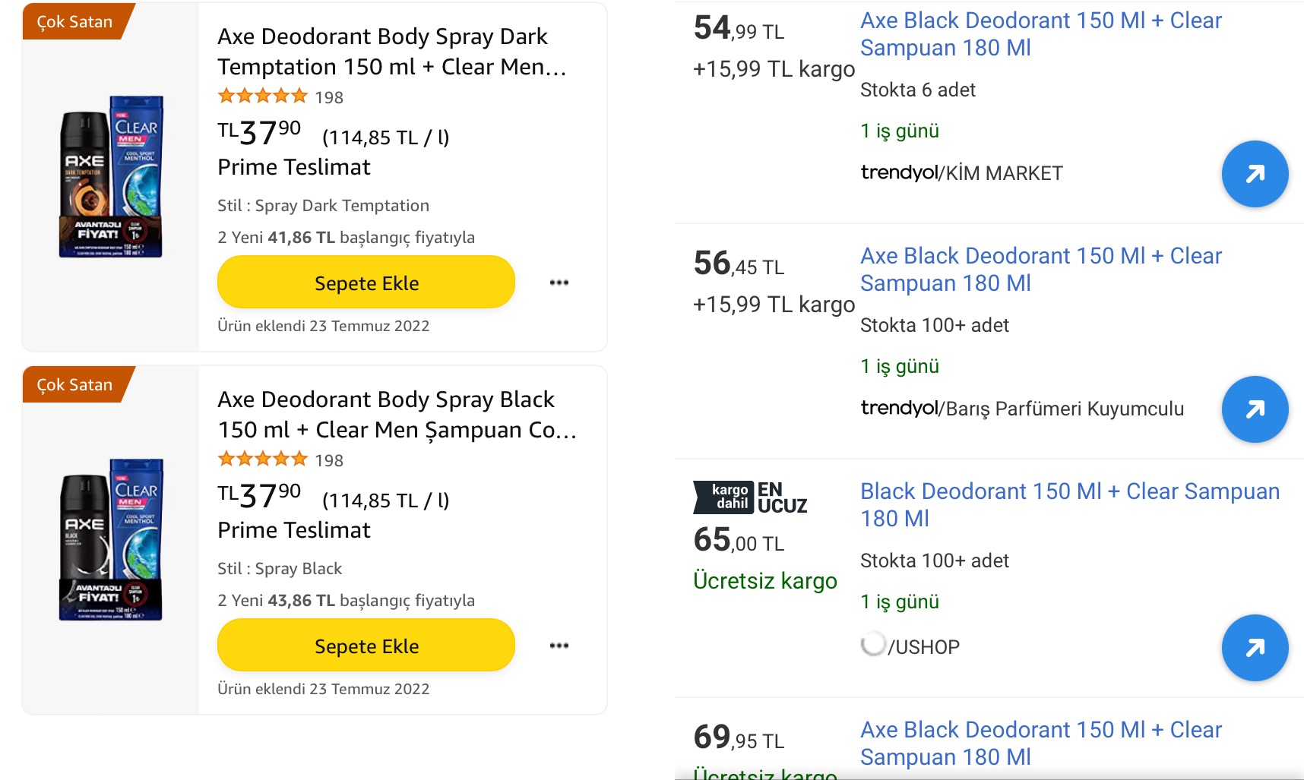Open KİM MARKET offer arrow button

1255,174
